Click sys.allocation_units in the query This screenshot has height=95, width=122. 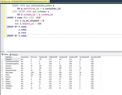click(x=39, y=6)
